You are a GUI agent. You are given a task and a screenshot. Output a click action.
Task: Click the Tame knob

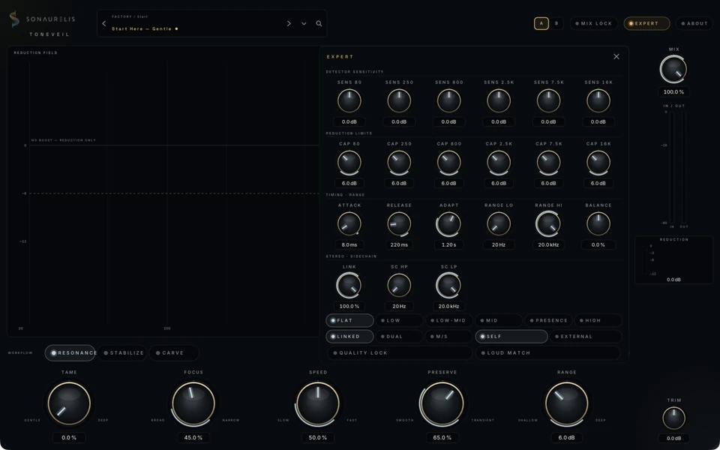coord(69,403)
